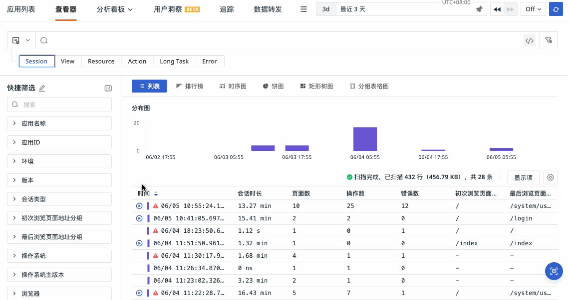Expand the 最后浏览页面地址分组 filter
The height and width of the screenshot is (300, 569).
(x=59, y=237)
